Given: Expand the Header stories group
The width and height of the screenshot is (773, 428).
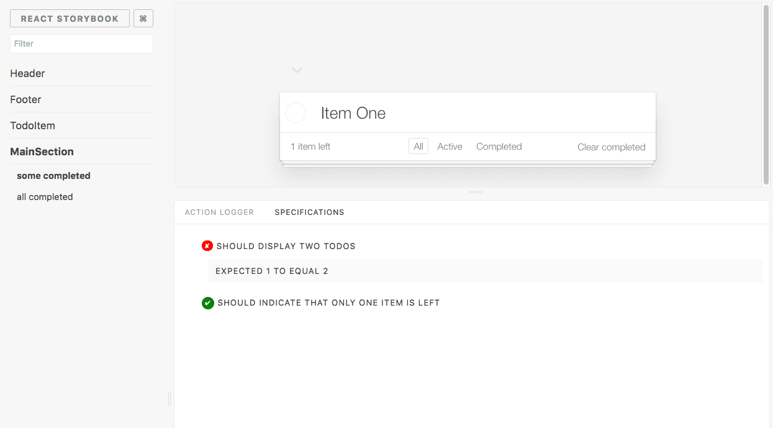Looking at the screenshot, I should 27,73.
